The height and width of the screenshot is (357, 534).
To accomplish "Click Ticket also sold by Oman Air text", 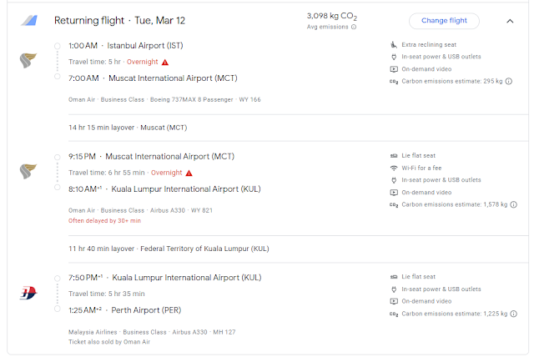I will pos(111,341).
